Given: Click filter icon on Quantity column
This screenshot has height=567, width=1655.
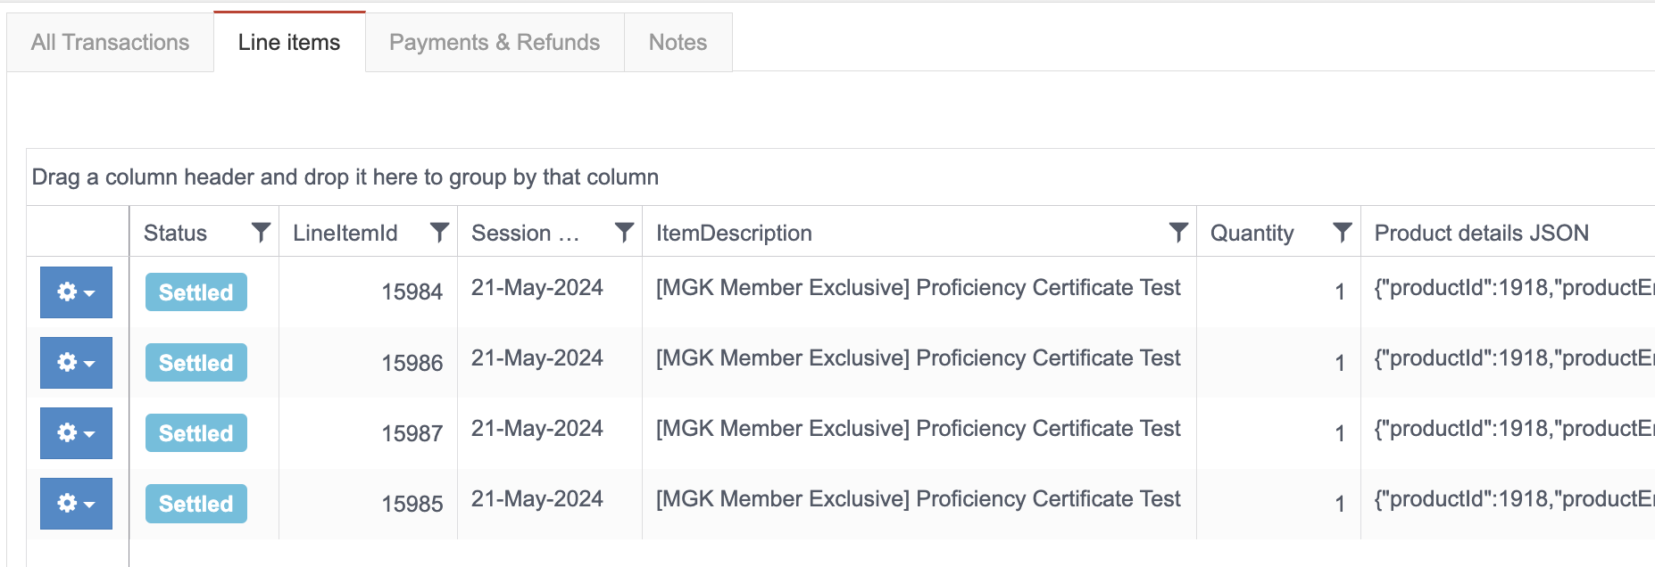Looking at the screenshot, I should click(1342, 233).
